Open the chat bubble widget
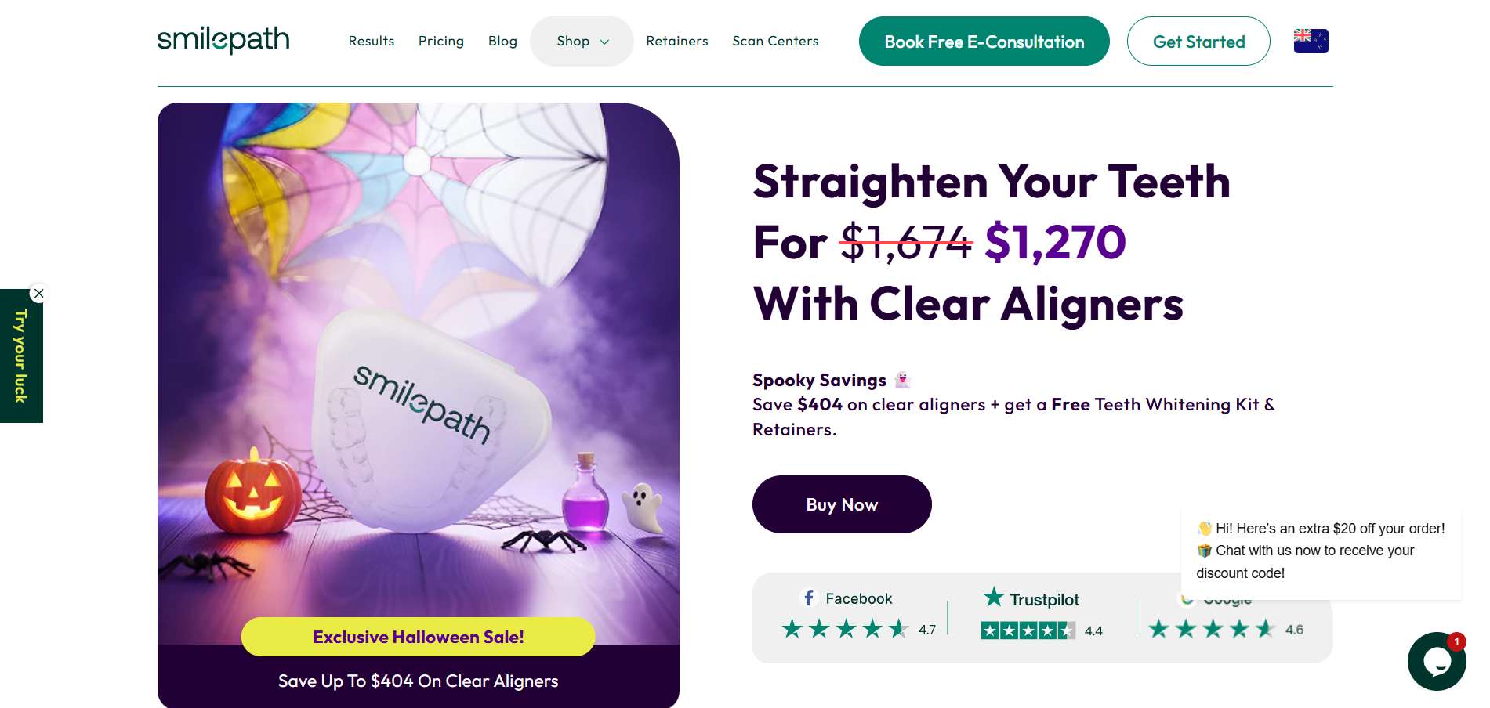 (1436, 661)
